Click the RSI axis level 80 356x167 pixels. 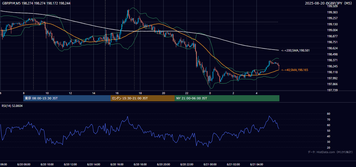(x=329, y=114)
